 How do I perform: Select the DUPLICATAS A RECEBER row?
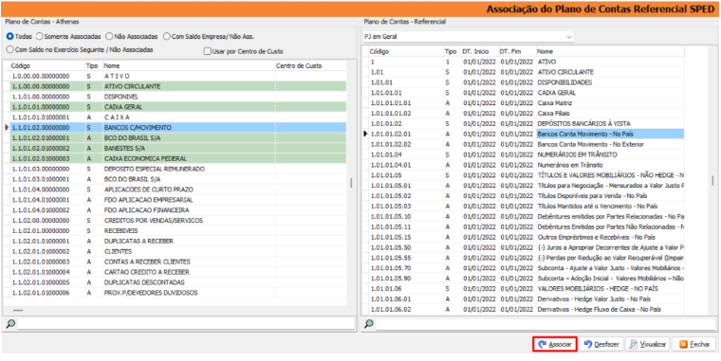[178, 241]
